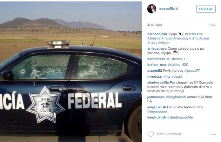The image size is (221, 142).
Task: Open the narcoofficial username in header
Action: [168, 9]
